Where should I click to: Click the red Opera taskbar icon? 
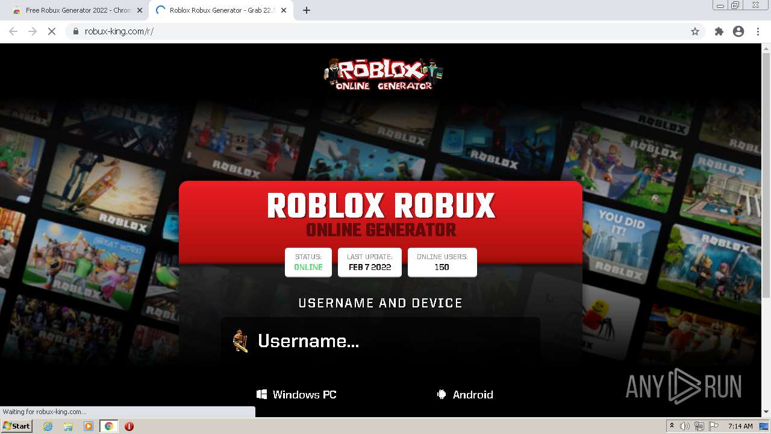tap(129, 426)
